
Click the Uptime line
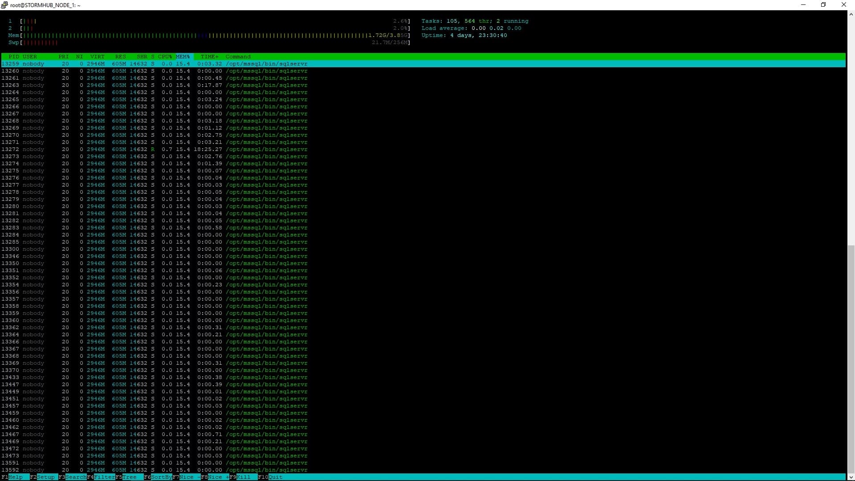(x=464, y=35)
